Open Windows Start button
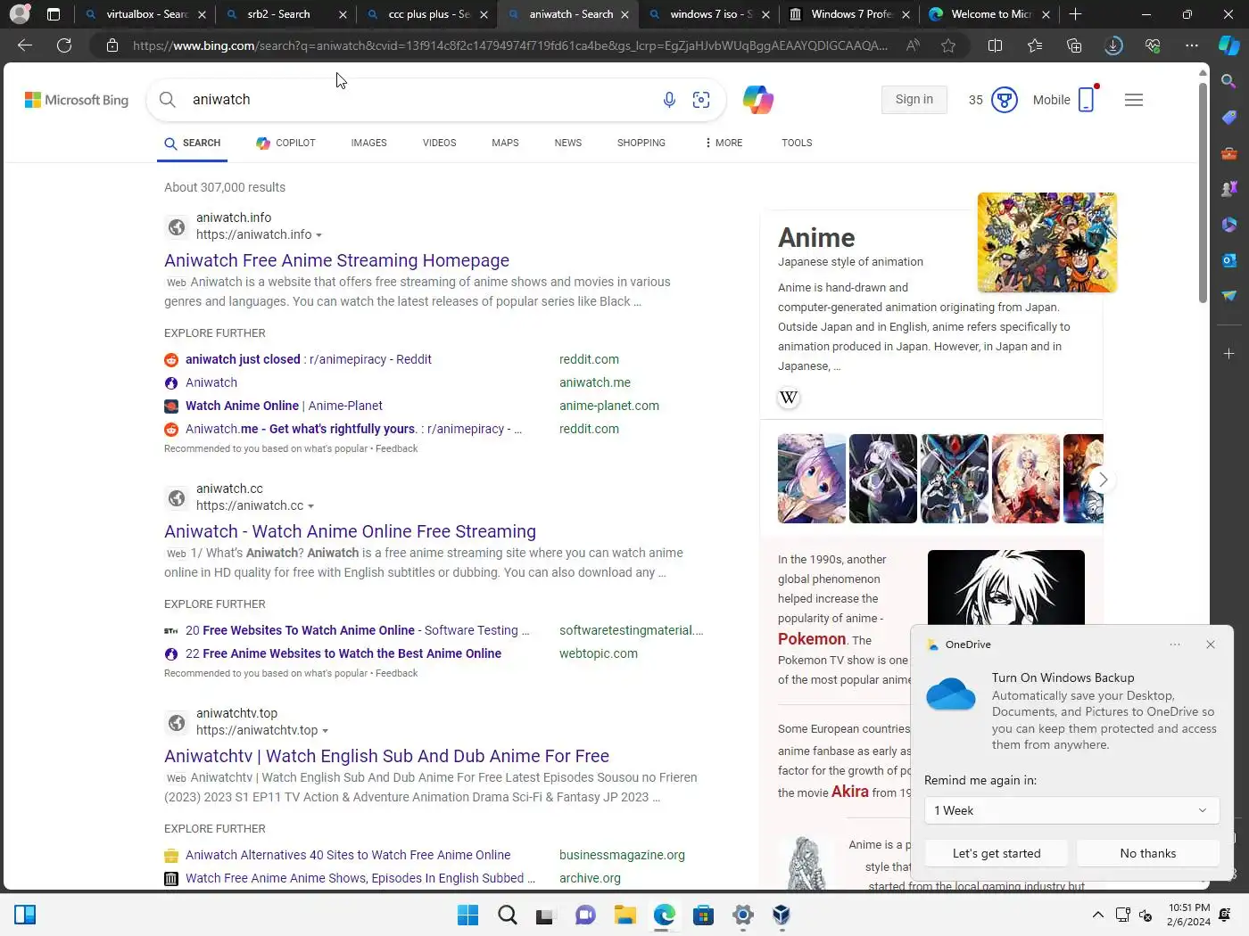This screenshot has width=1249, height=936. tap(467, 915)
